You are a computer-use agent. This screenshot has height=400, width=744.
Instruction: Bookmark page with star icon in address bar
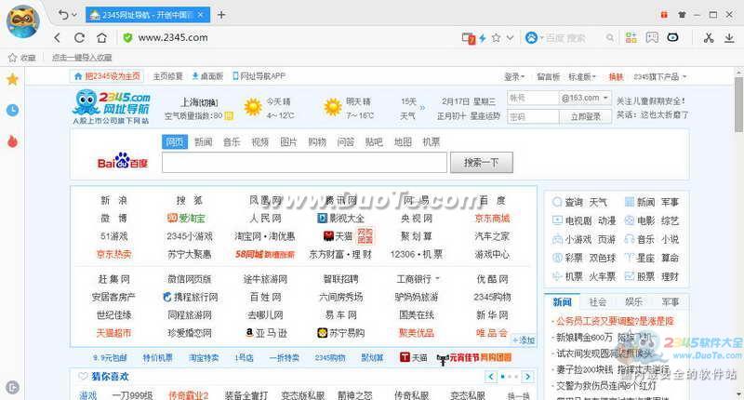point(496,37)
